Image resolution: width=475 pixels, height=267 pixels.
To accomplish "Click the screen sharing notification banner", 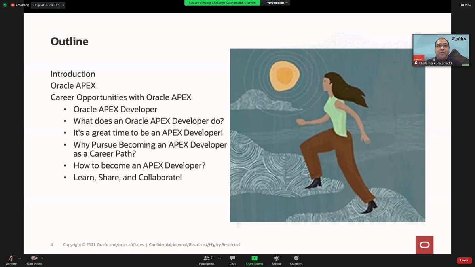I will coord(222,3).
